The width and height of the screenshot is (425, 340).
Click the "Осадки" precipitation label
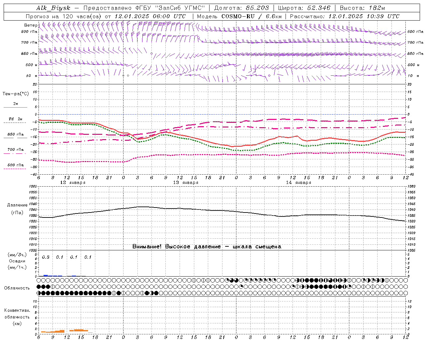[17, 261]
